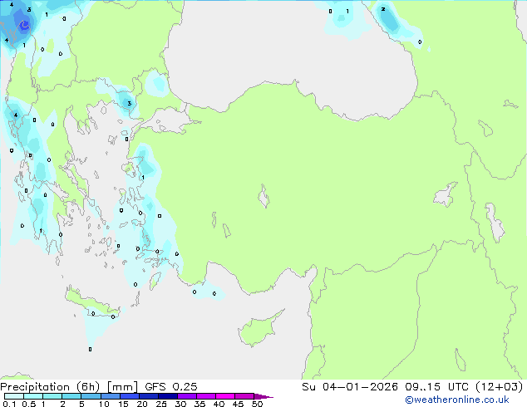The width and height of the screenshot is (527, 407).
Task: Pick legend swatch between 40 and 45
Action: pyautogui.click(x=228, y=396)
